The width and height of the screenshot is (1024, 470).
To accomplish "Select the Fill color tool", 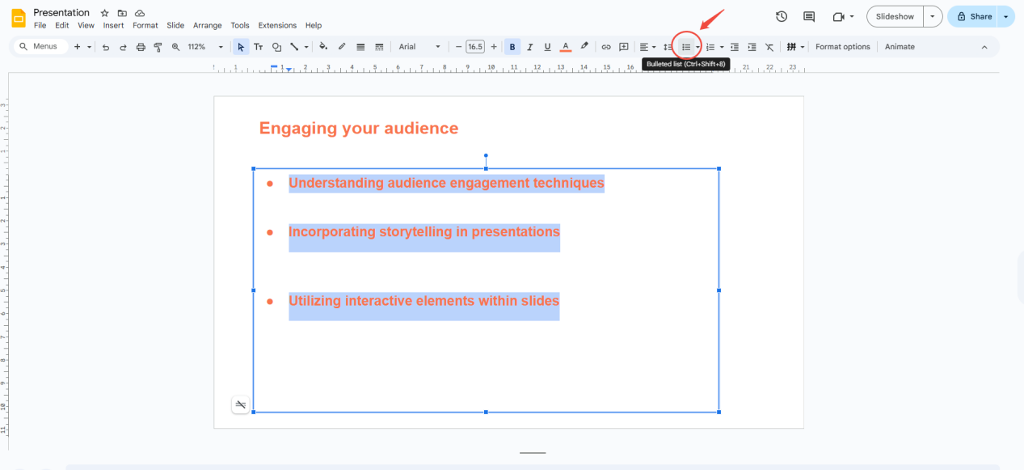I will pyautogui.click(x=323, y=46).
